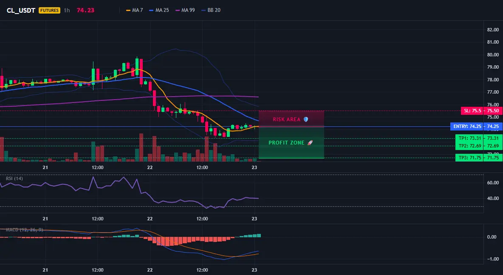
Task: Click the BB 20 legend item
Action: coord(211,10)
